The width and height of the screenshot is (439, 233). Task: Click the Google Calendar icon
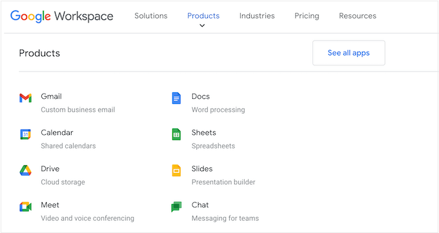[x=25, y=134]
